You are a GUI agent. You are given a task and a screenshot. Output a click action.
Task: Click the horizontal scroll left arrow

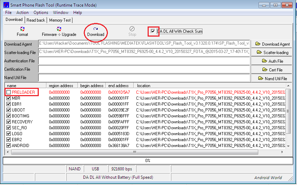point(8,152)
